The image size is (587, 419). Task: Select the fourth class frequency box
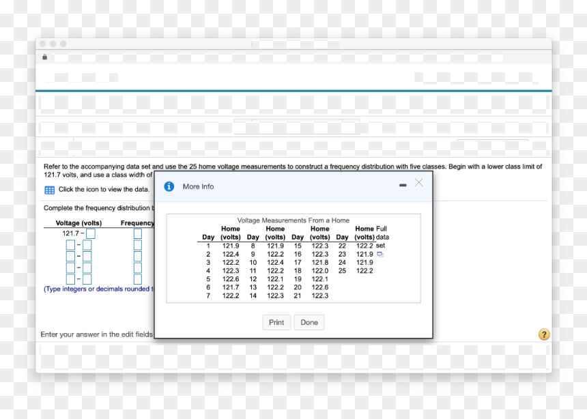(138, 268)
